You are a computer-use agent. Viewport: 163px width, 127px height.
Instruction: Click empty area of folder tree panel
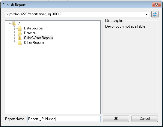pos(53,78)
